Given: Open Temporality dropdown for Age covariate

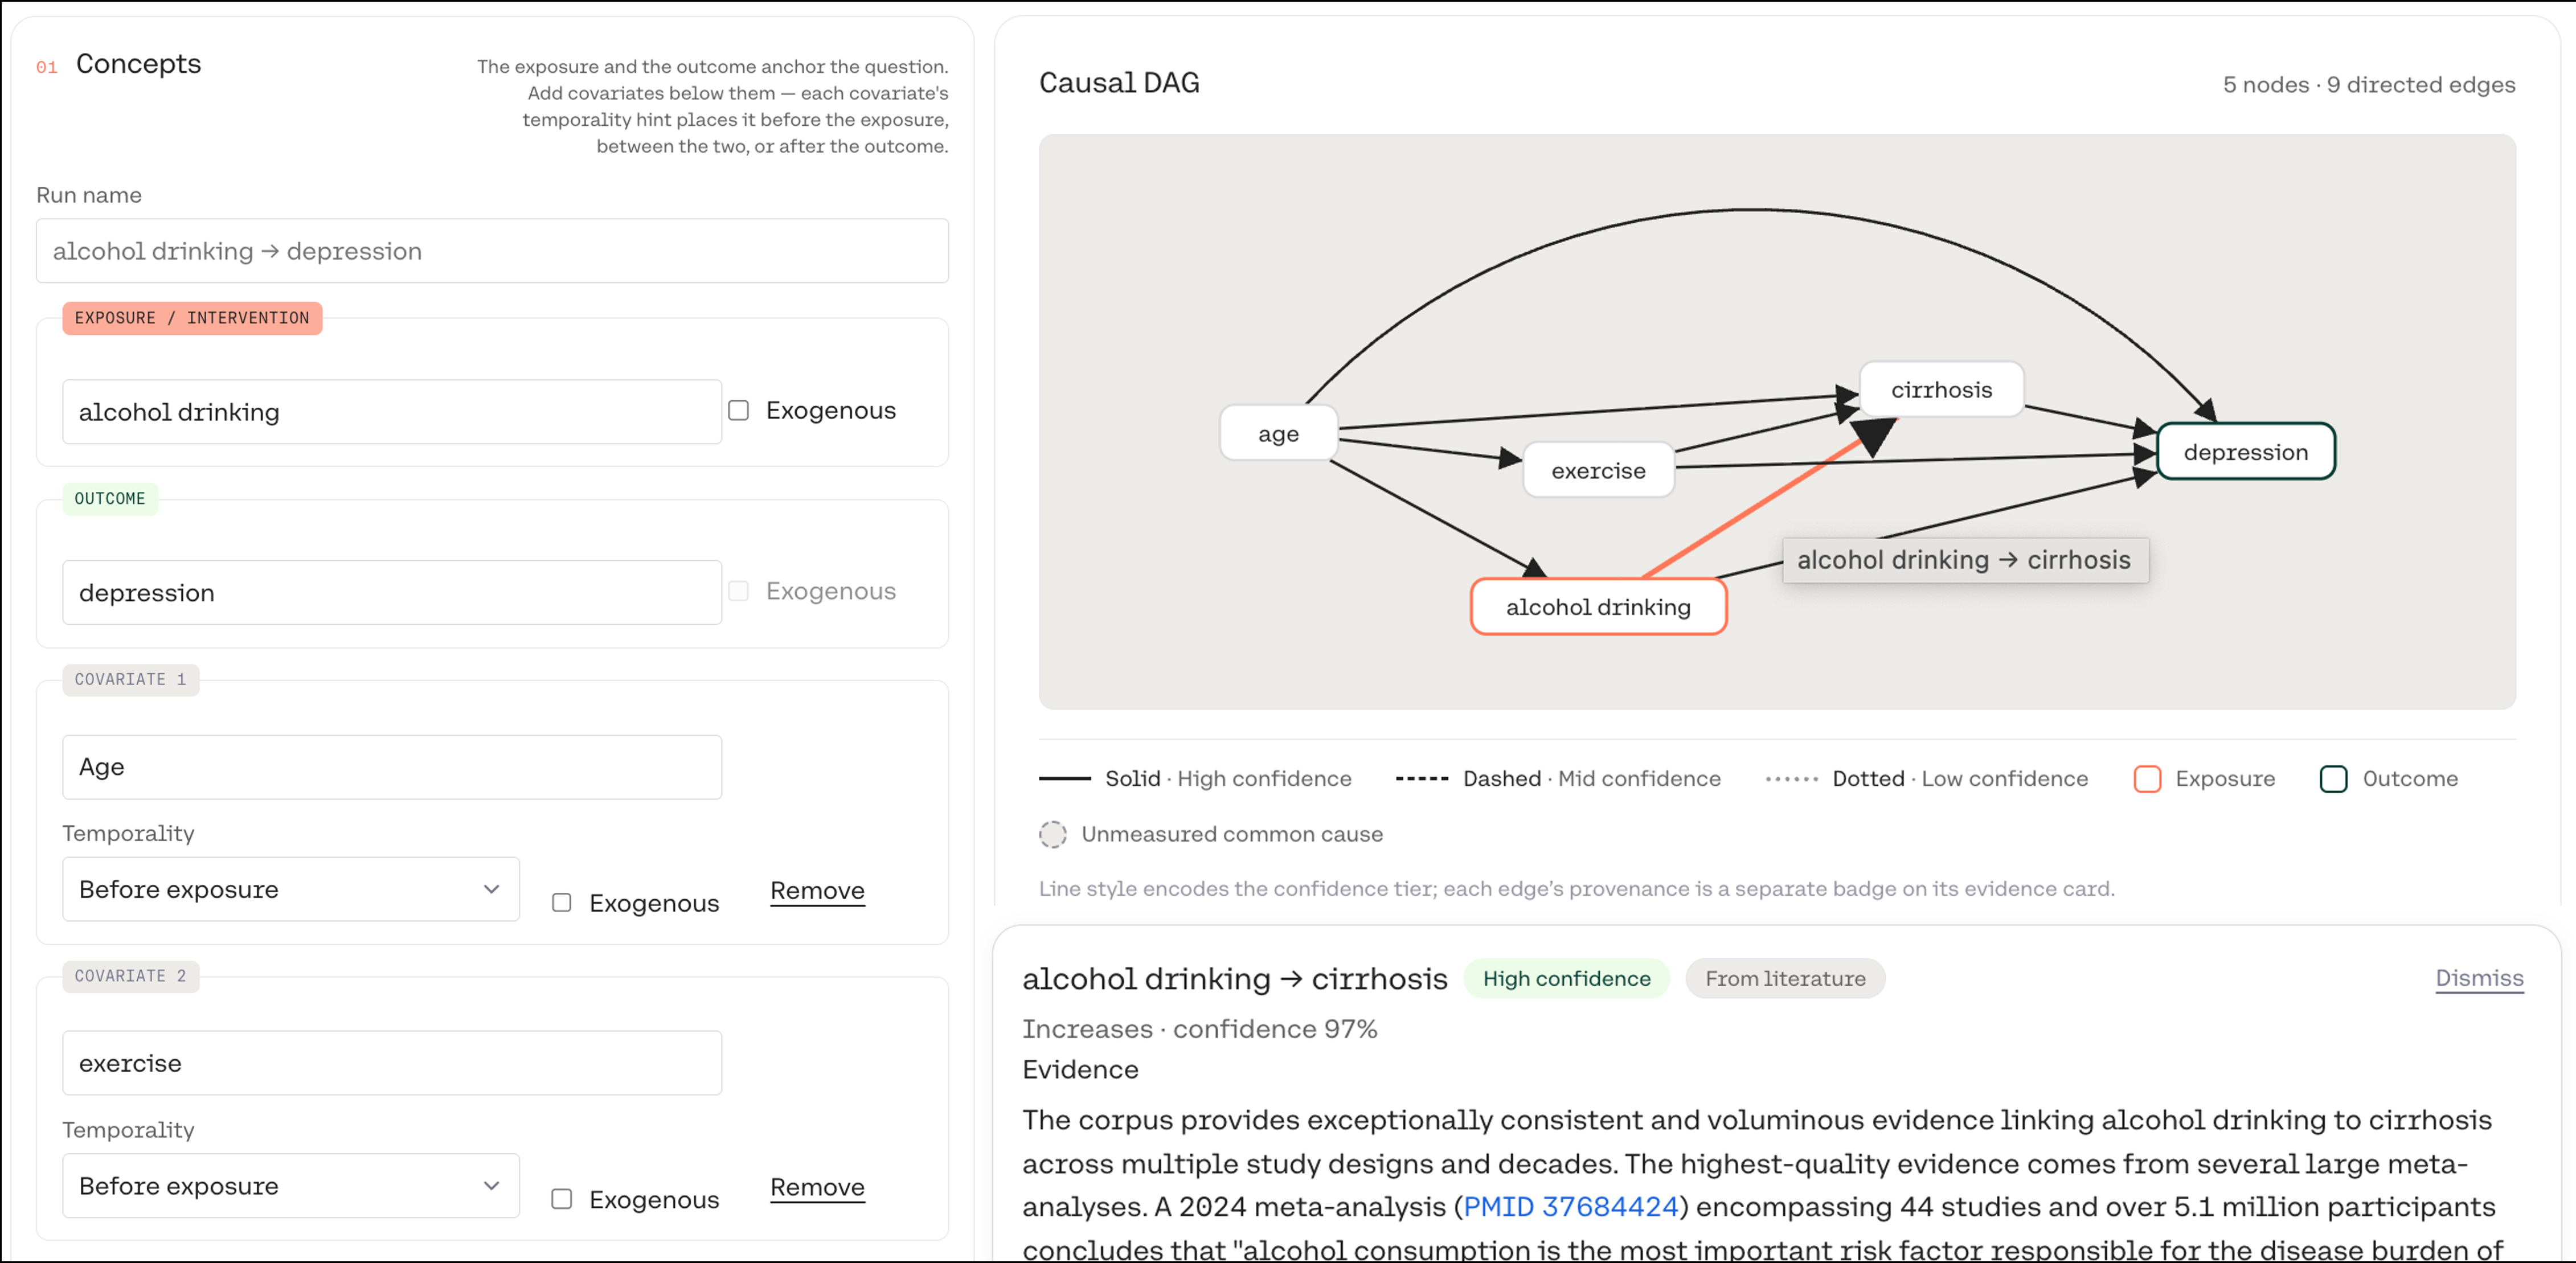Looking at the screenshot, I should coord(291,889).
